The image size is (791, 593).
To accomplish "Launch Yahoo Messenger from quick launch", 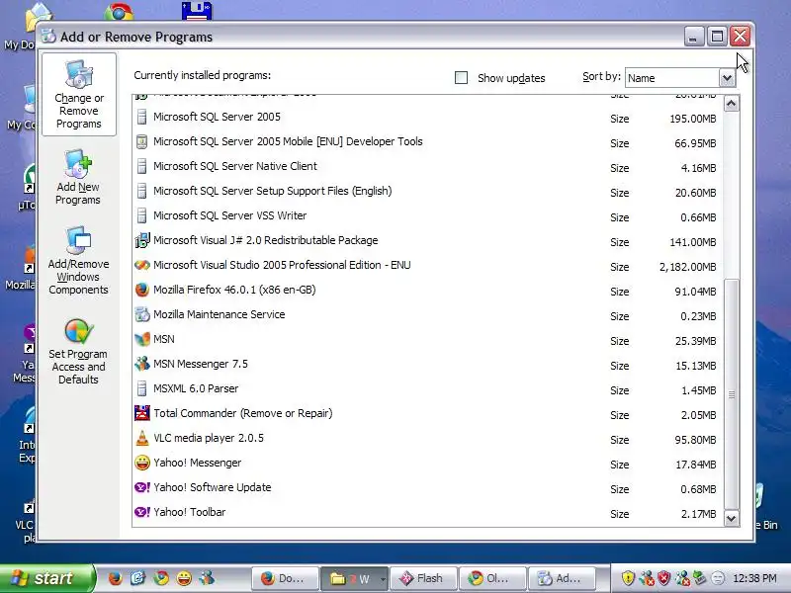I will click(184, 578).
